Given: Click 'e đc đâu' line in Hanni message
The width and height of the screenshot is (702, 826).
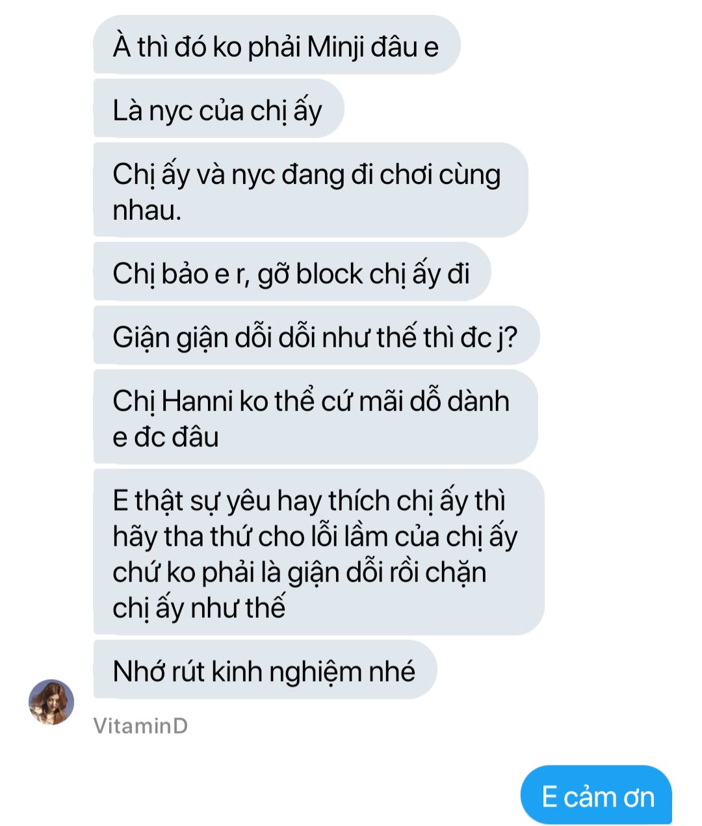Looking at the screenshot, I should point(165,436).
